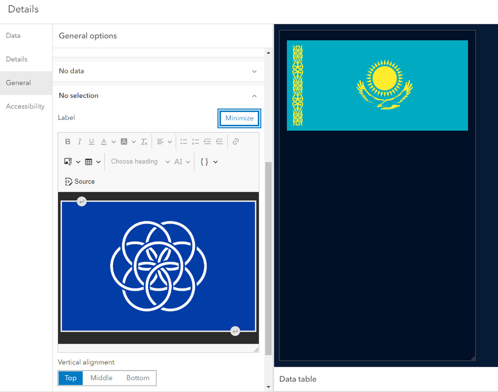Click the Kazakhstan flag in preview

[x=377, y=85]
